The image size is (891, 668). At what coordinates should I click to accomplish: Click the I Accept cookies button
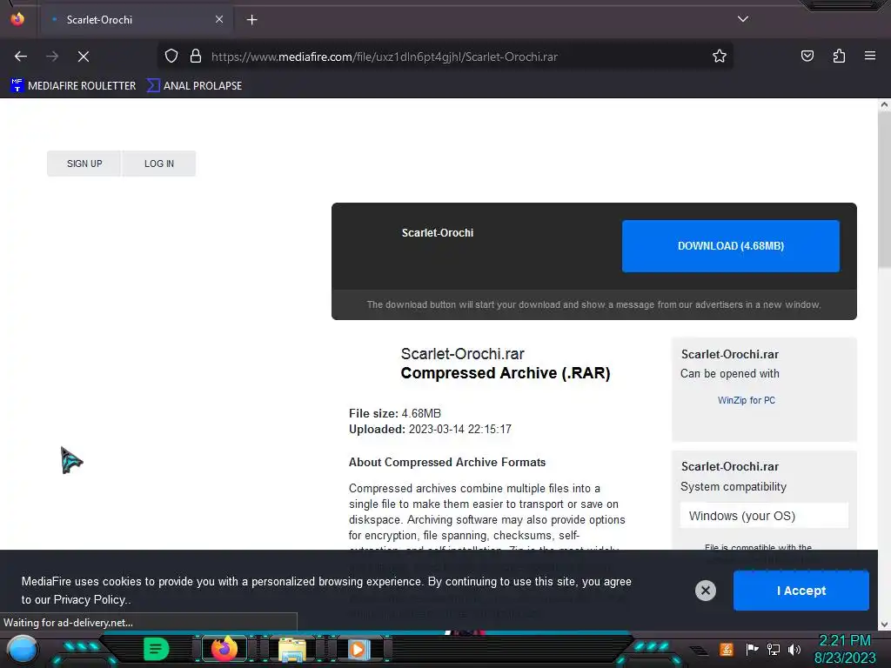[x=801, y=591]
